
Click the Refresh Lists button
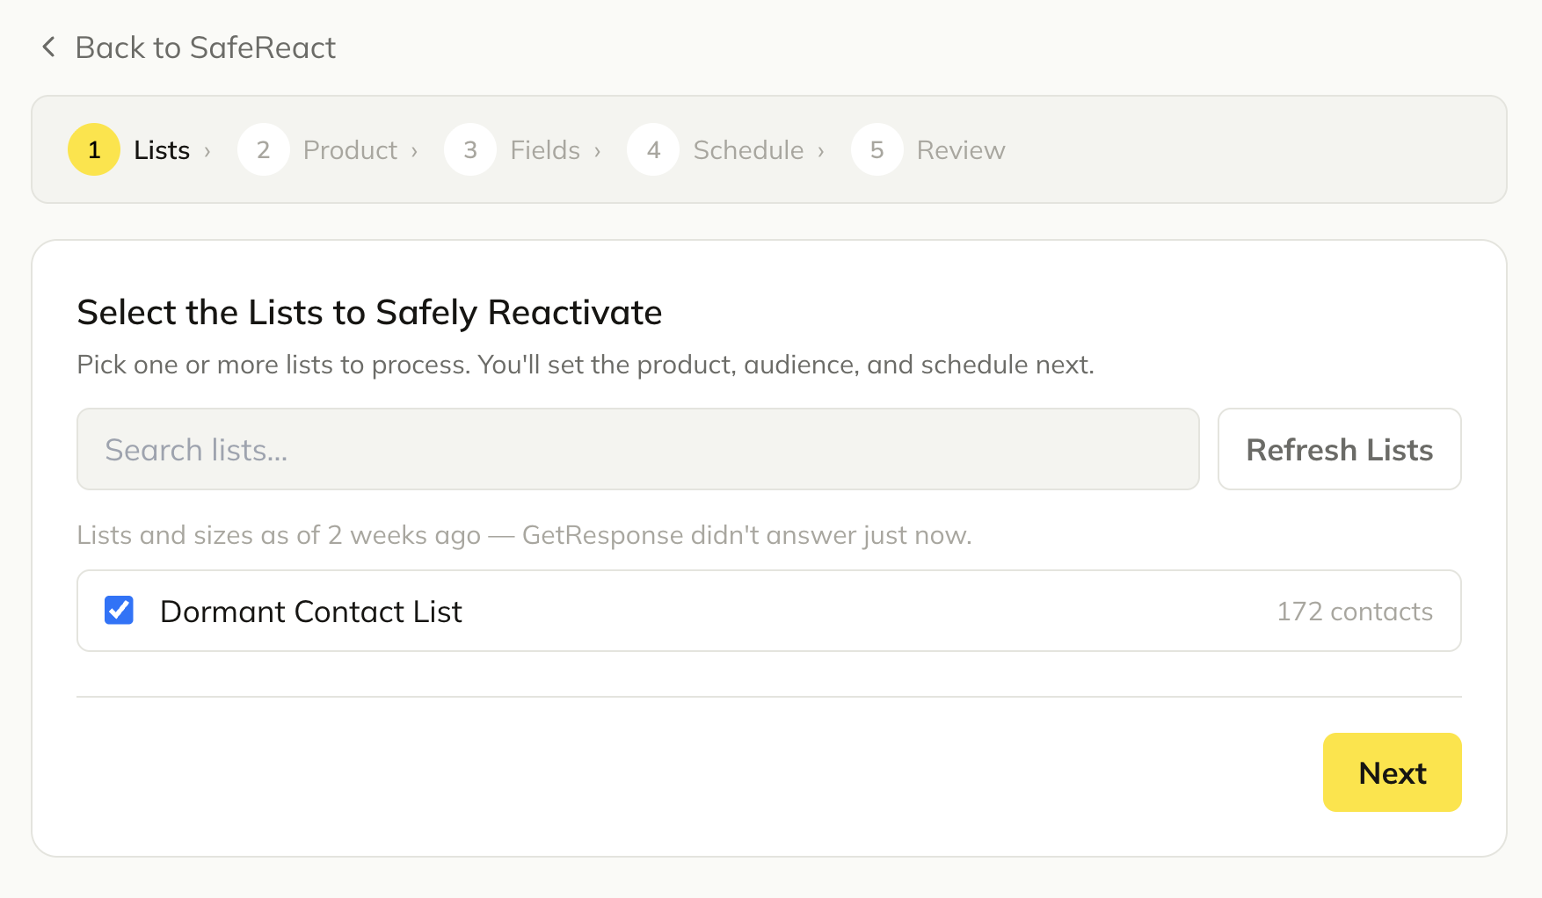[1340, 449]
